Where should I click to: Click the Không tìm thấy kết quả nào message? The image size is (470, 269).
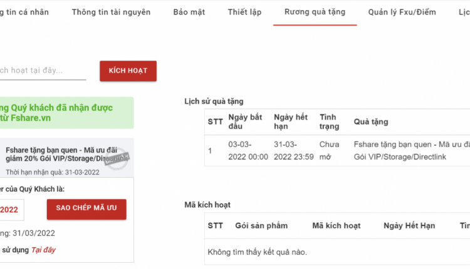point(257,252)
